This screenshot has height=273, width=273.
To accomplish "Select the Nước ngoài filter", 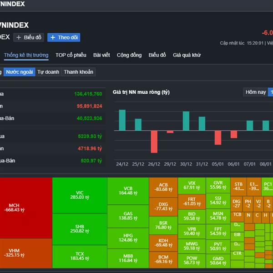I will tap(19, 72).
